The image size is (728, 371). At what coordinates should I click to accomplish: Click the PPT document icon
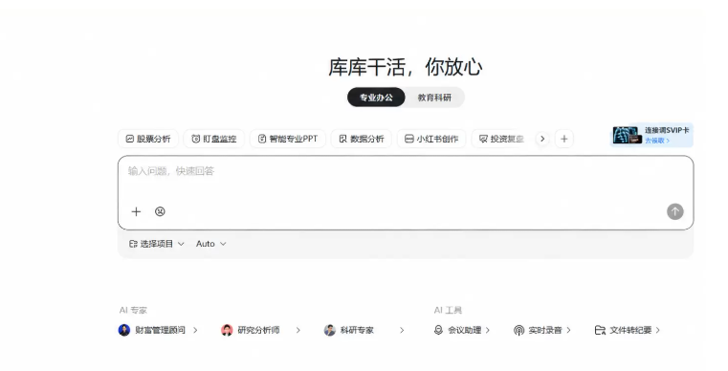[x=262, y=139]
